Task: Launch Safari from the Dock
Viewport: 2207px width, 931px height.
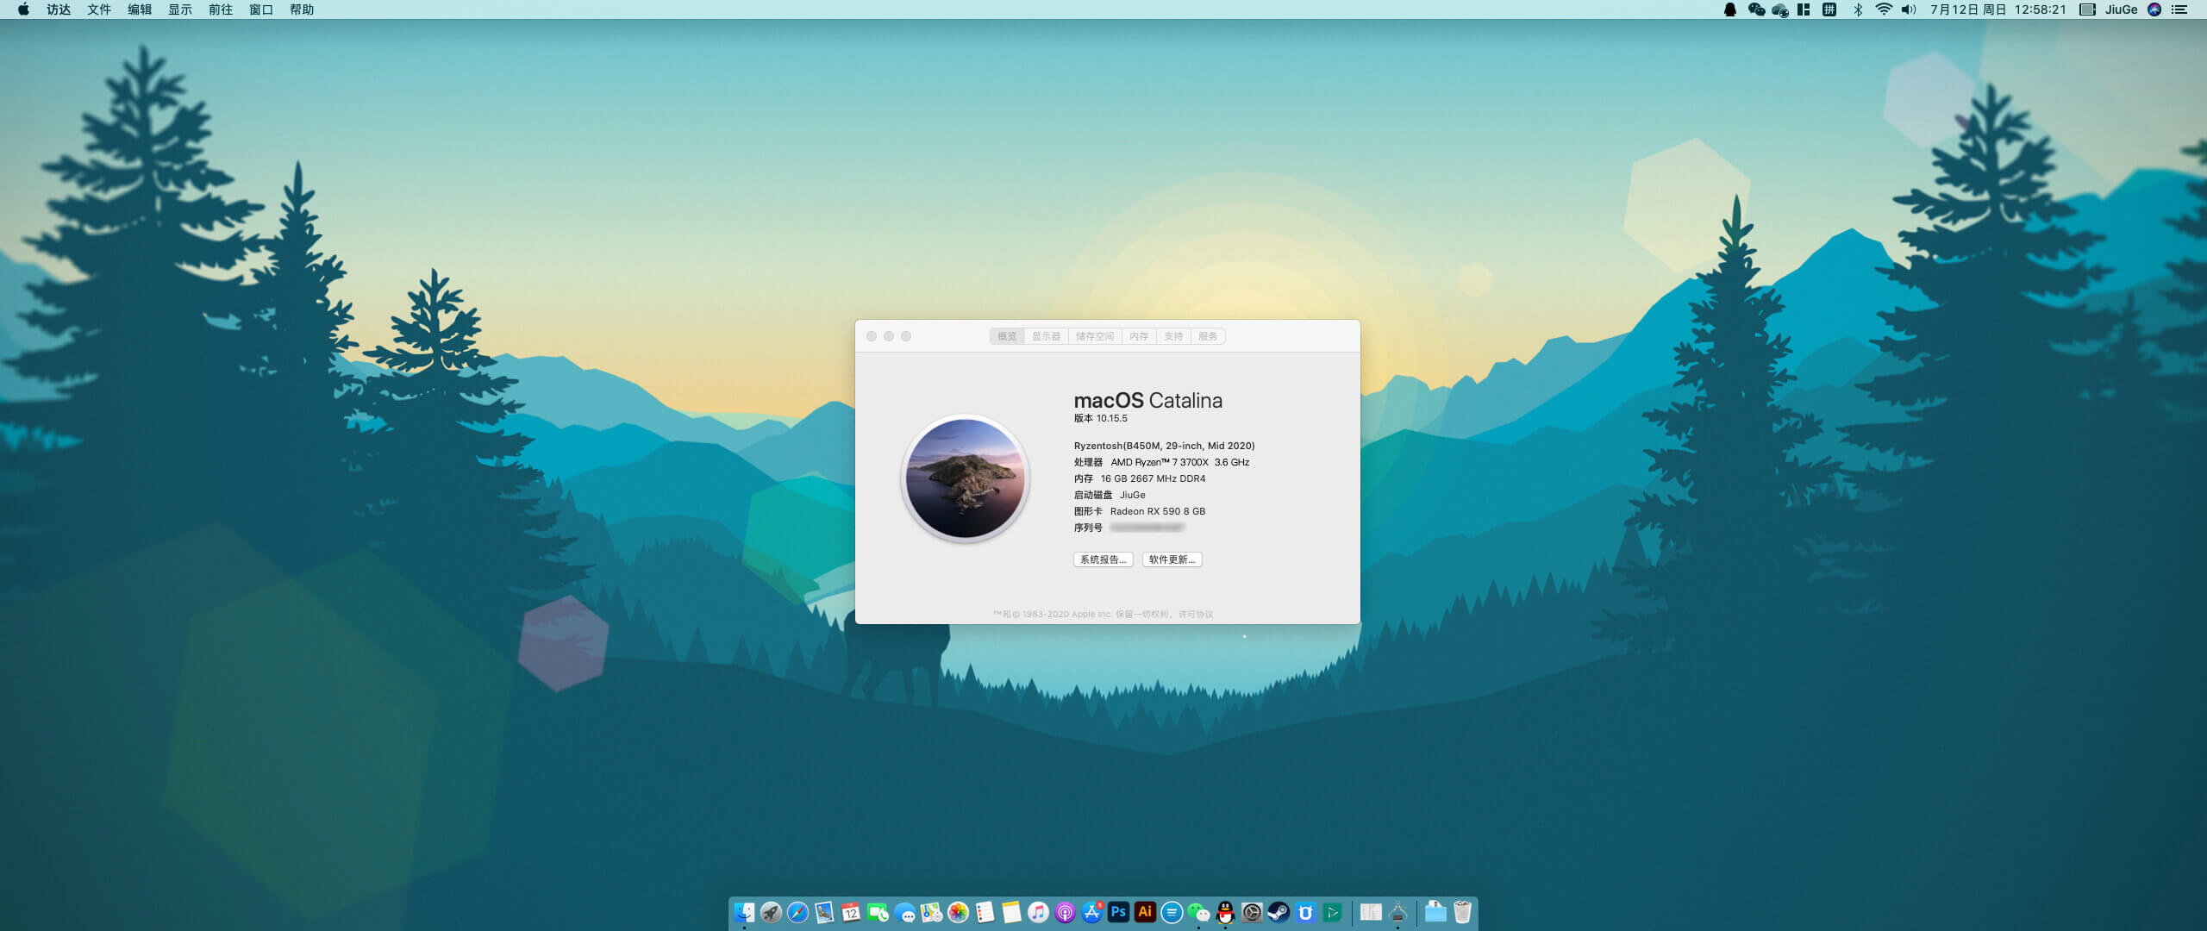Action: 797,912
